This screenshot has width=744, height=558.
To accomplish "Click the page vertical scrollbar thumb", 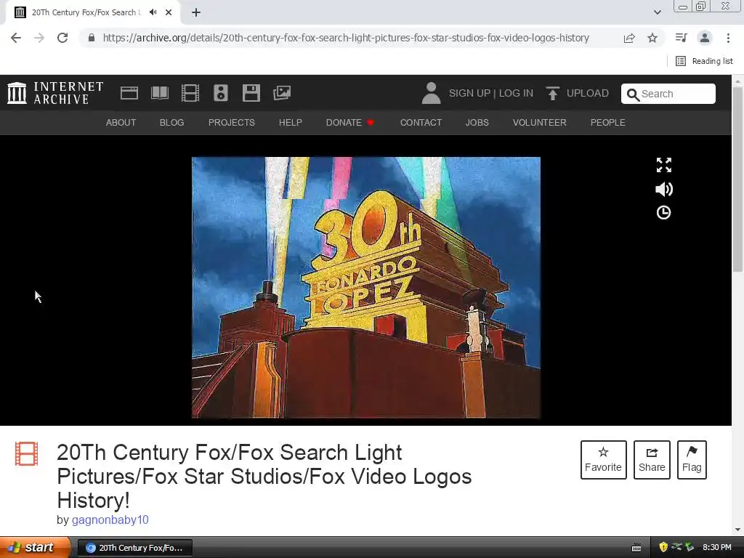I will point(738,179).
